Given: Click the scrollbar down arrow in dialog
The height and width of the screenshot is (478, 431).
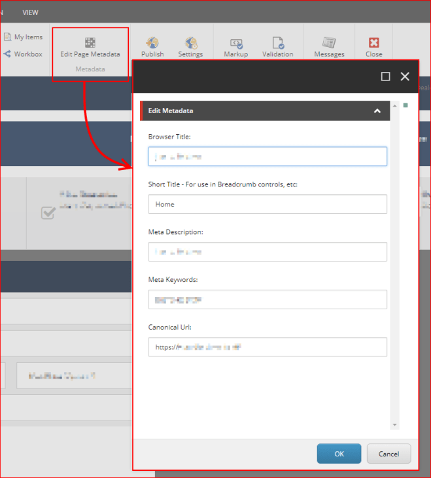Looking at the screenshot, I should click(394, 425).
